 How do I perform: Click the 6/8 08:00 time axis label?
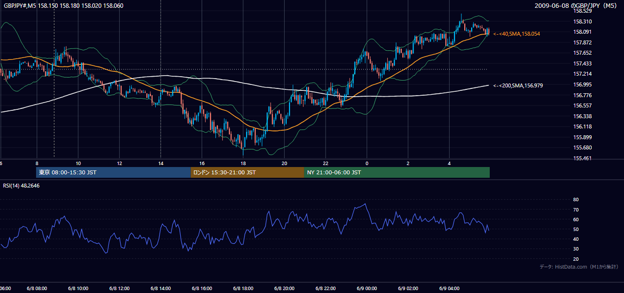(37, 288)
